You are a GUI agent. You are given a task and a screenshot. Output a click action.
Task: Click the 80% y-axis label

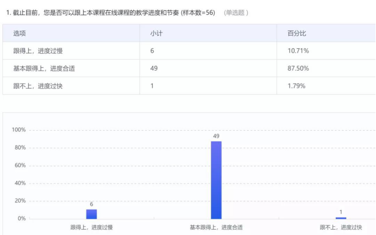point(20,148)
